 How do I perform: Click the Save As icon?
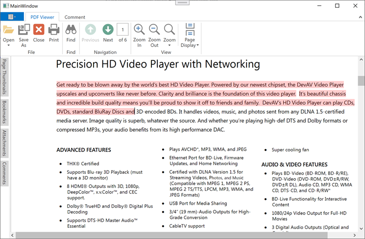click(x=24, y=30)
